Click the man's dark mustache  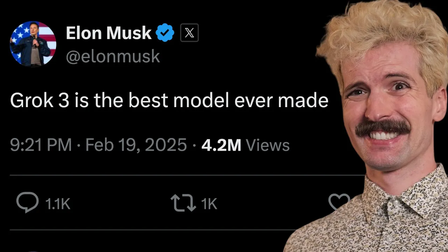pyautogui.click(x=383, y=127)
